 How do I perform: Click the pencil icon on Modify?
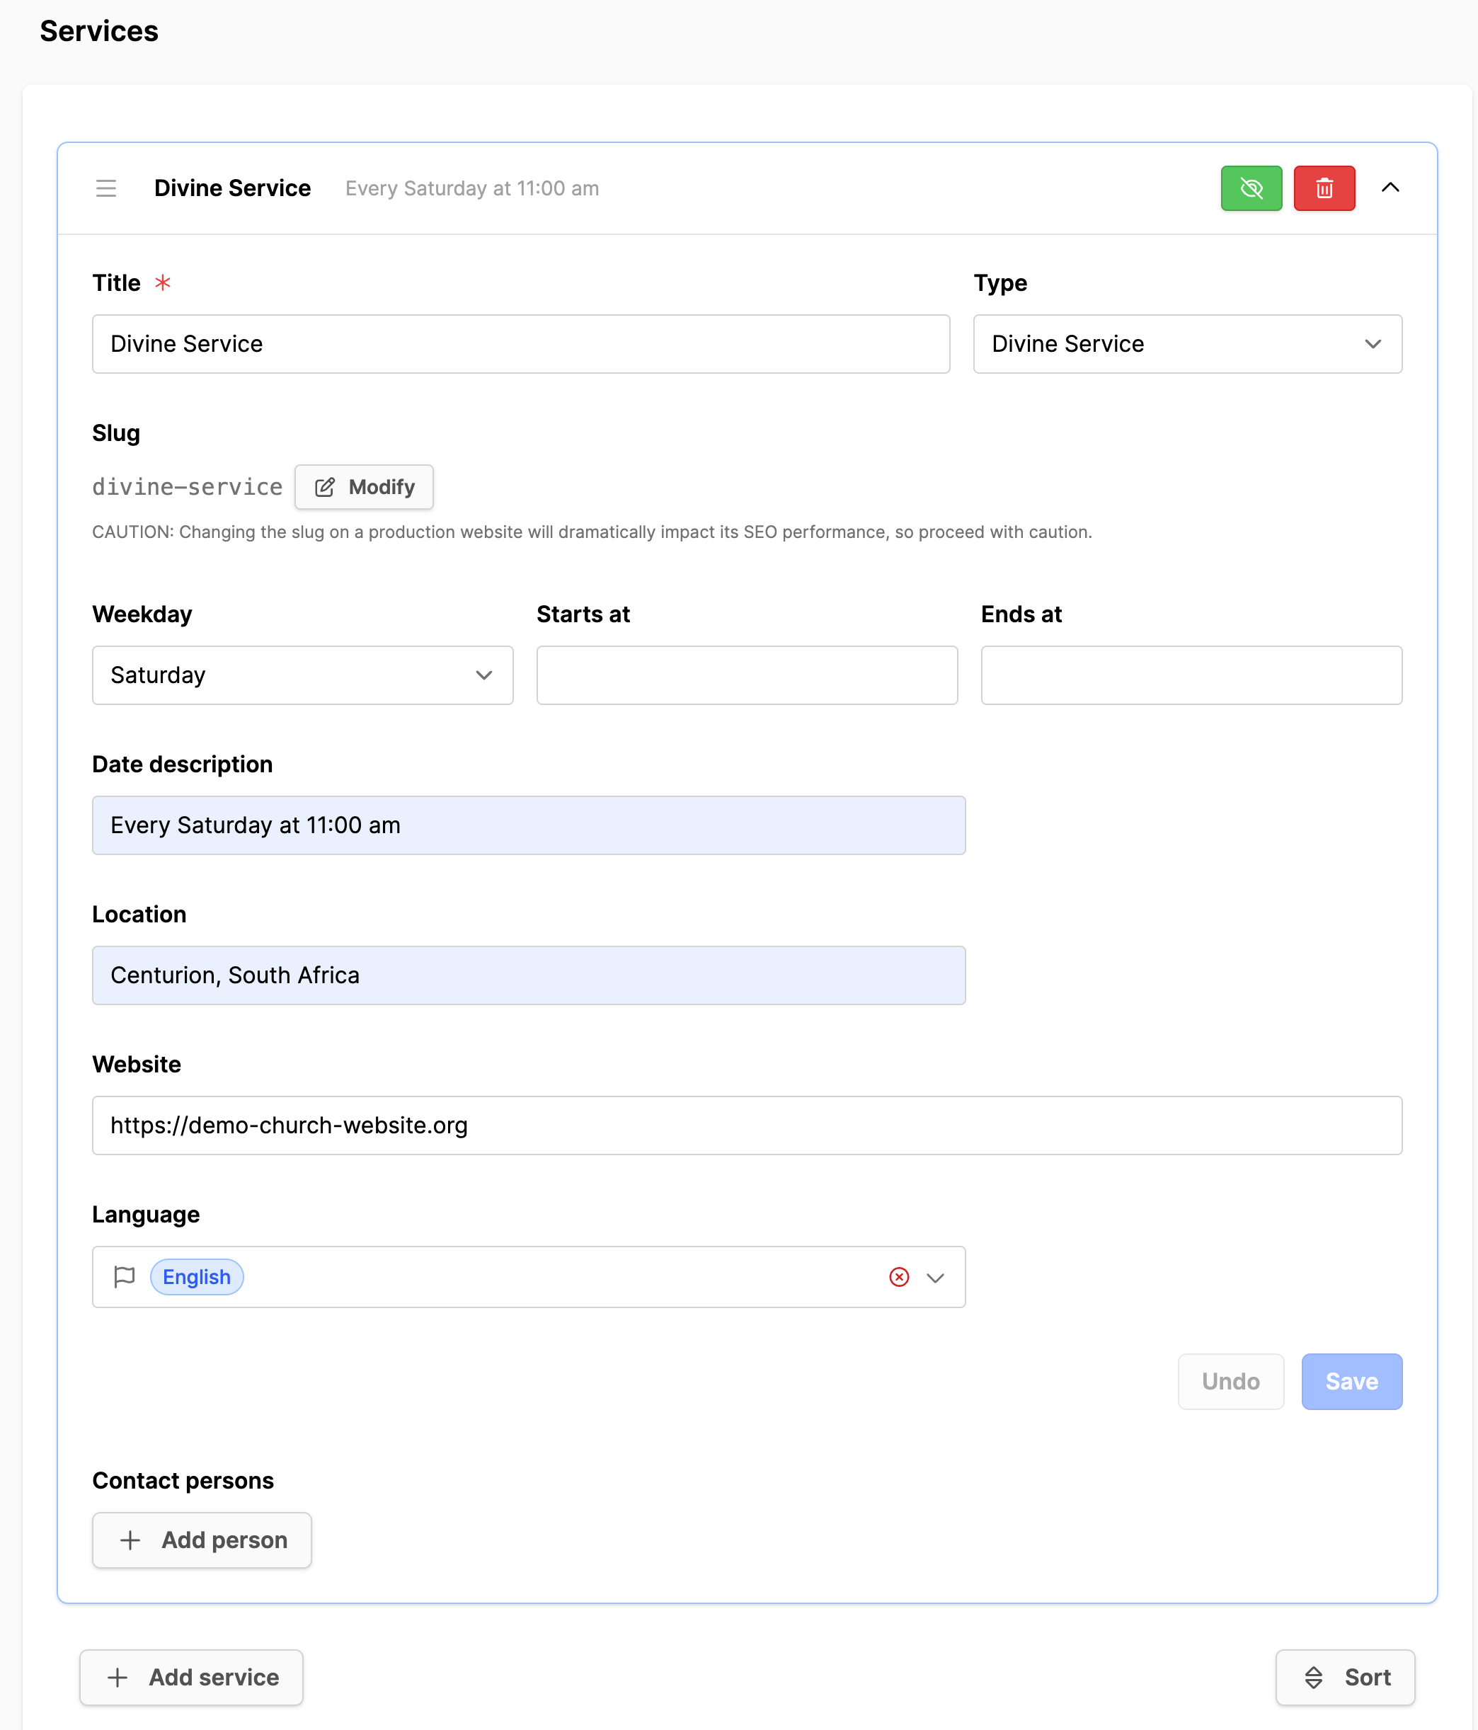tap(325, 487)
